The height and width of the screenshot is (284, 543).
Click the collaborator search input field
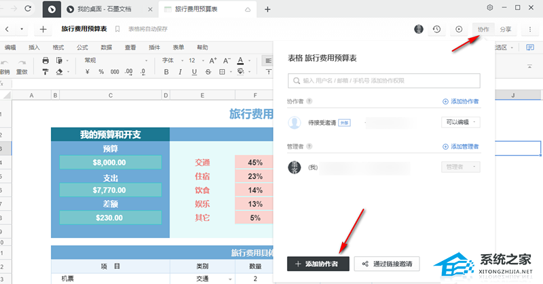(383, 81)
